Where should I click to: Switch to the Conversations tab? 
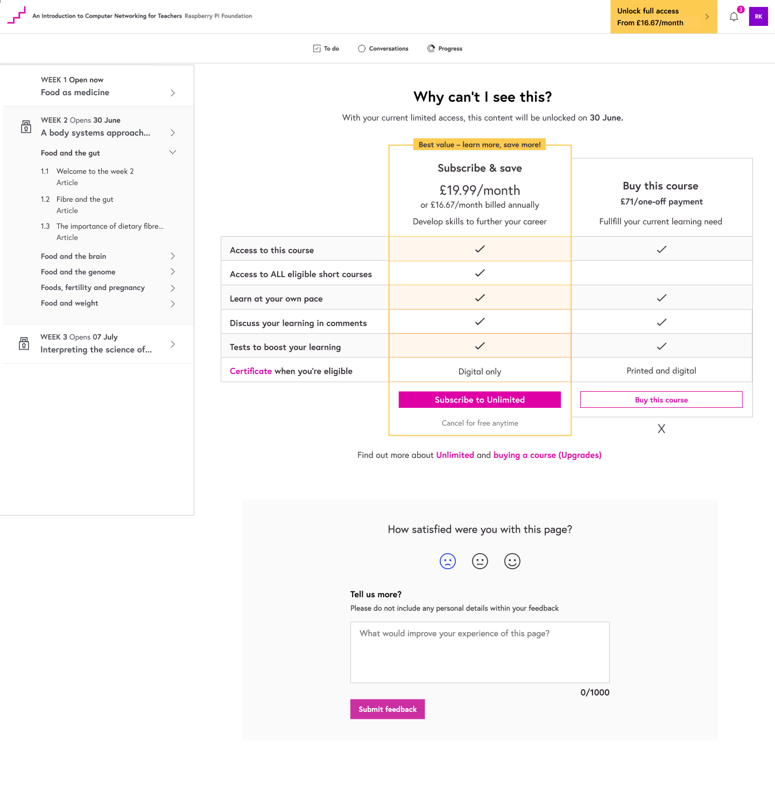(383, 48)
